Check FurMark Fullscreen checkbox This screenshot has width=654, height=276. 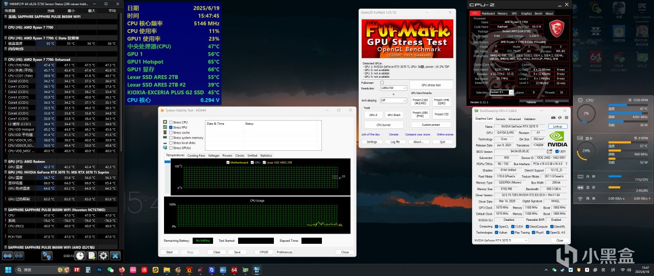pos(382,83)
